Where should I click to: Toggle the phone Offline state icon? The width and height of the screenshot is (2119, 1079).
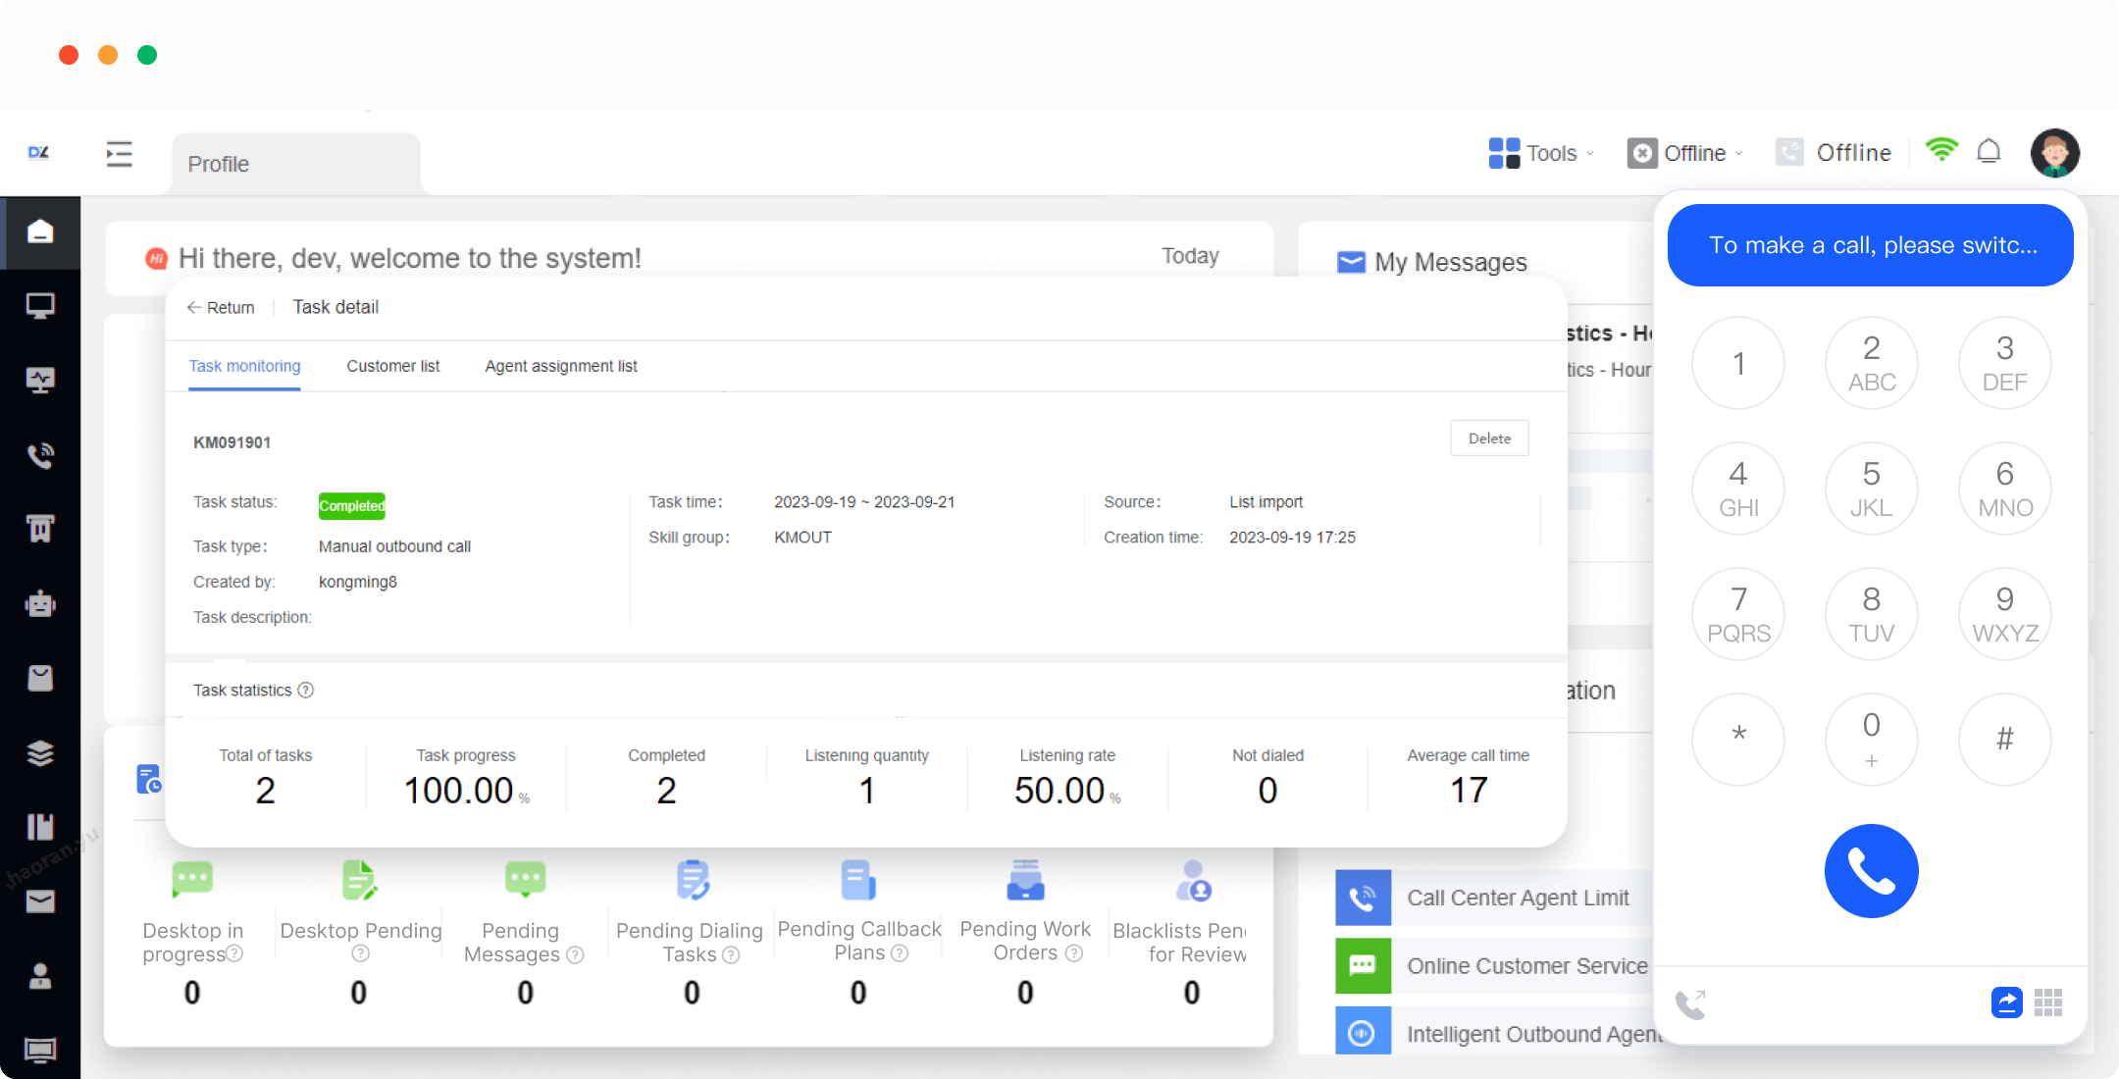point(1790,151)
